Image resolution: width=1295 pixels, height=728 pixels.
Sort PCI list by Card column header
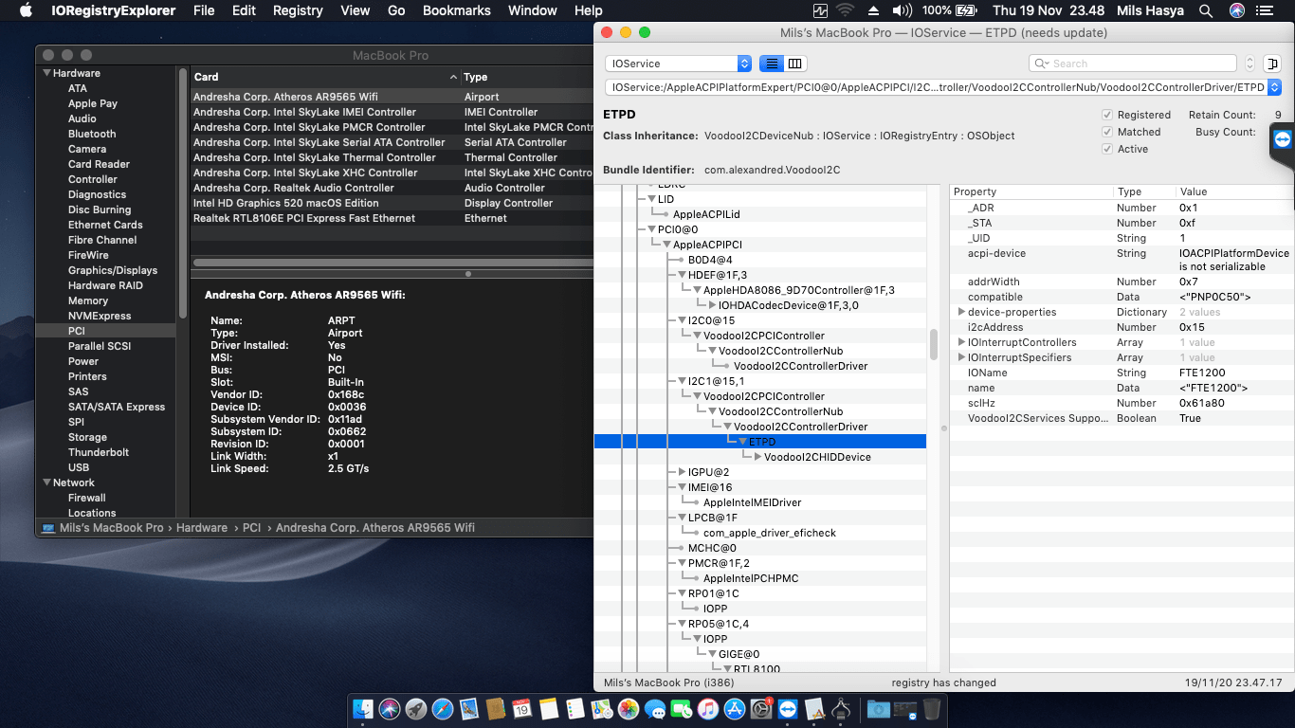325,77
